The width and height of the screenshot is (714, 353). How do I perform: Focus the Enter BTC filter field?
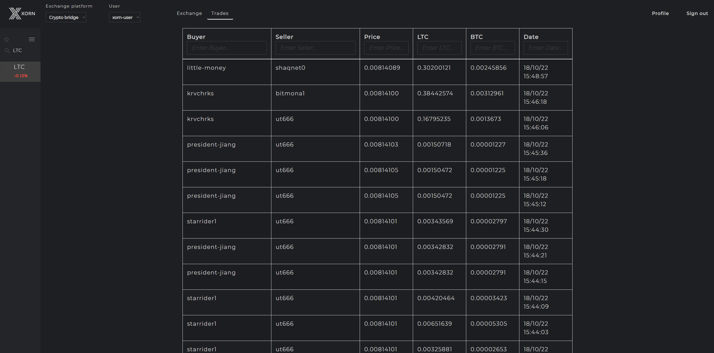coord(493,48)
